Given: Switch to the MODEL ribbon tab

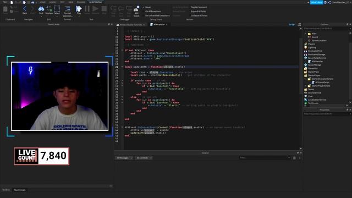Looking at the screenshot, I should tap(53, 2).
